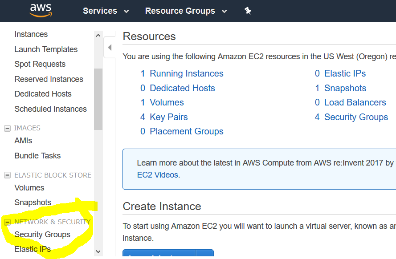
Task: Open the EC2 Videos link
Action: (x=157, y=175)
